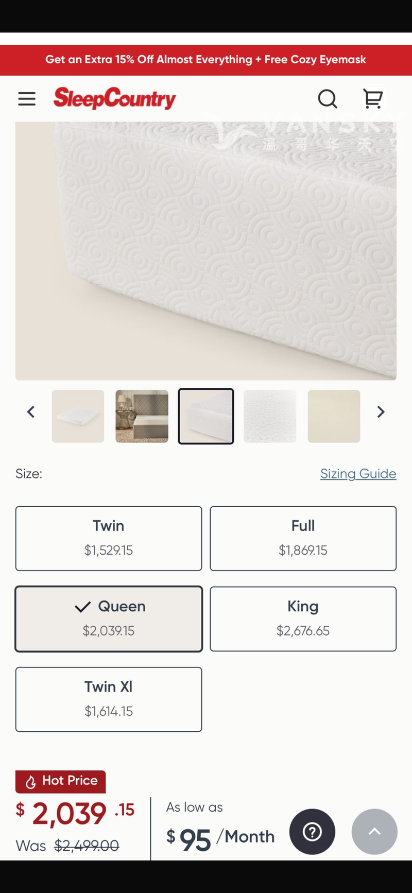
Task: Show next product thumbnails
Action: coord(381,412)
